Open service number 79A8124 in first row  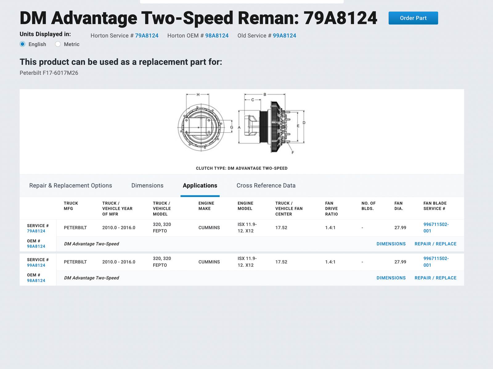pyautogui.click(x=36, y=231)
